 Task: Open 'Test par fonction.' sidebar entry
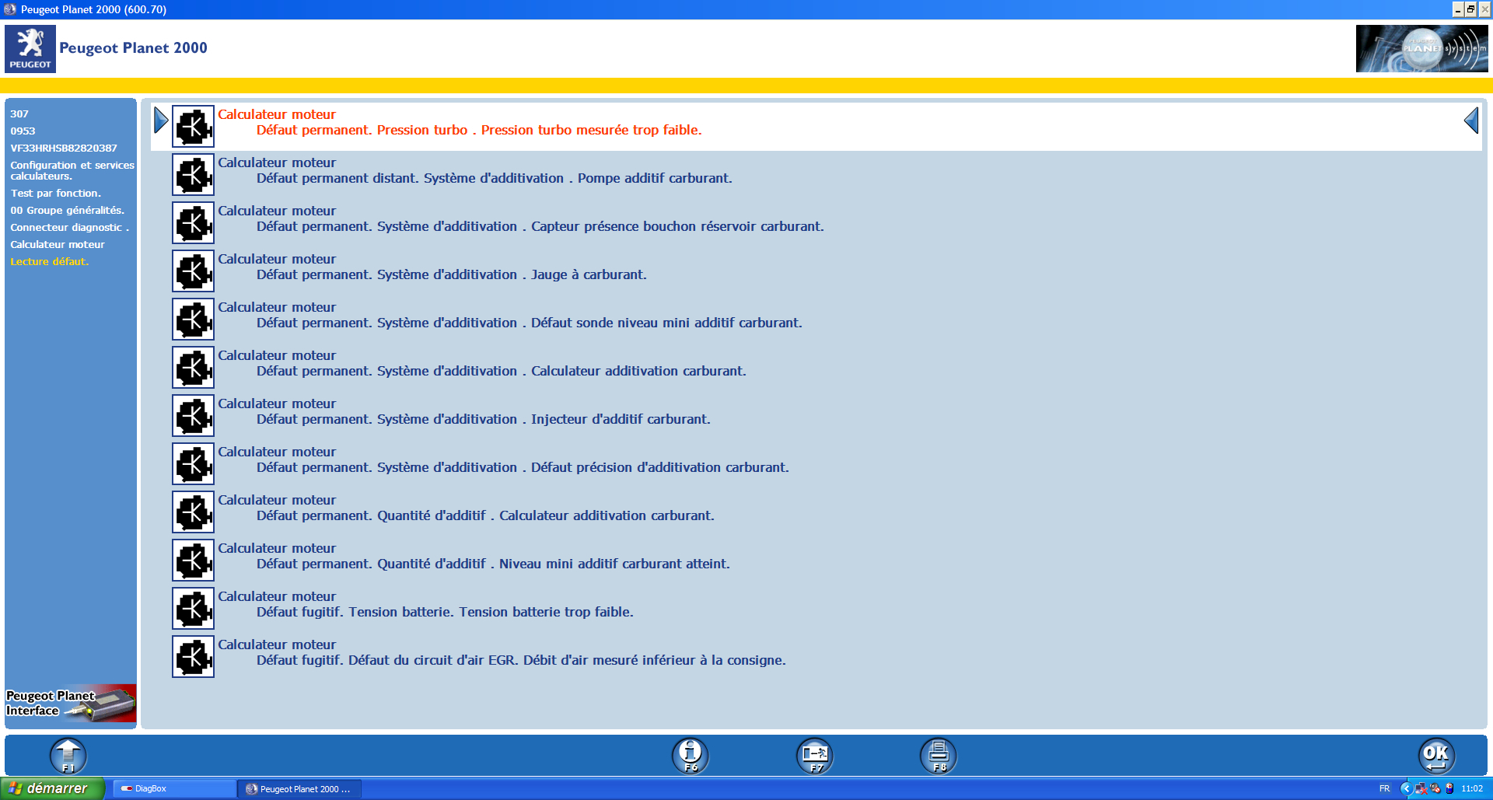coord(55,193)
